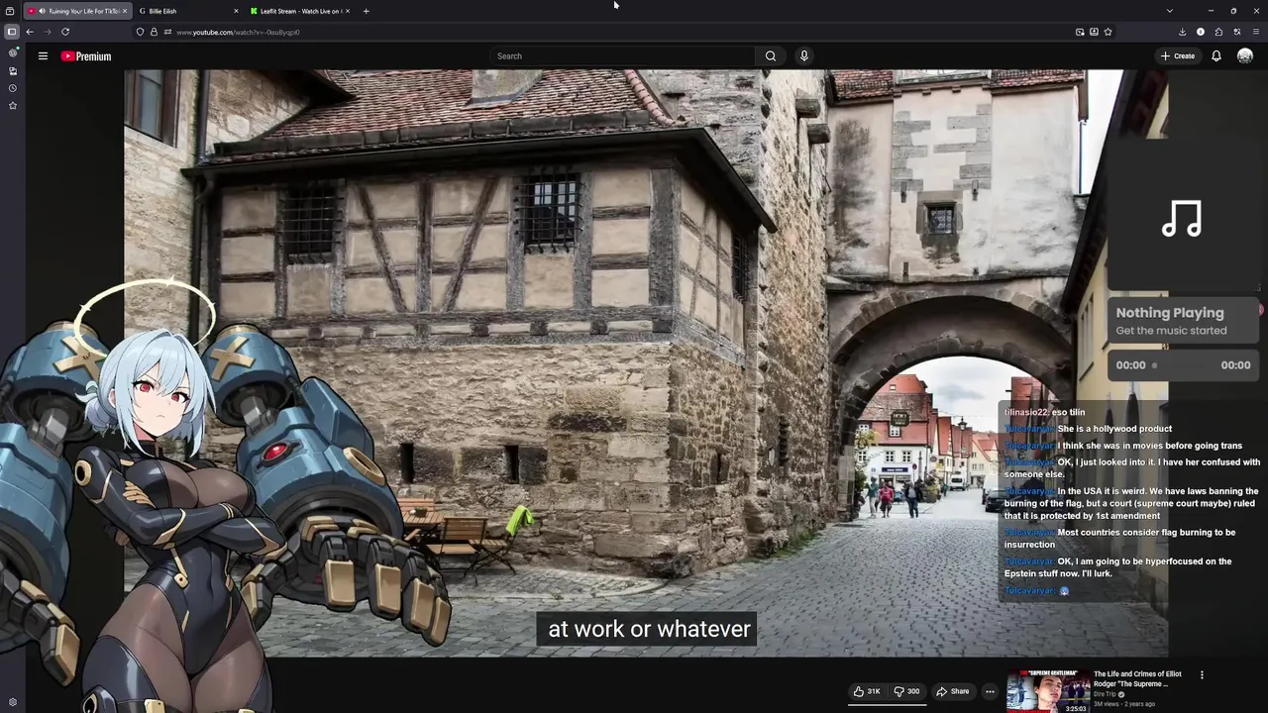Open the second sidebar tool icon
The image size is (1268, 713).
tap(12, 70)
